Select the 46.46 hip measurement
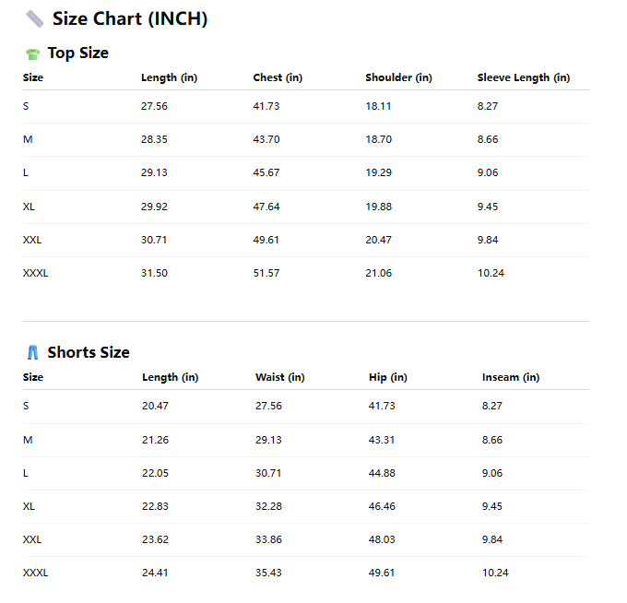This screenshot has height=603, width=627. coord(382,506)
